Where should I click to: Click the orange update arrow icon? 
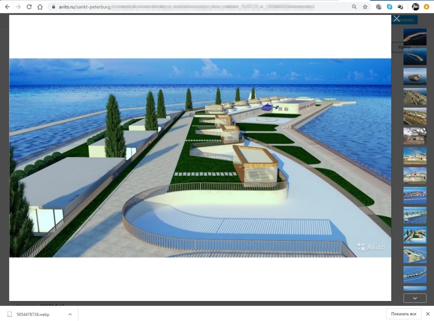[426, 7]
